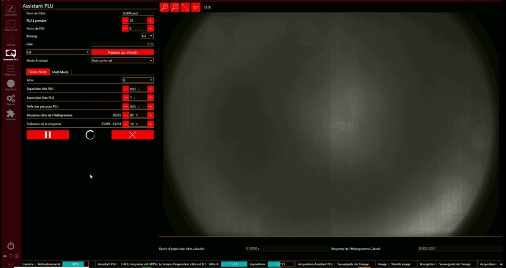Switch to the Single Mode tab
Screen dimensions: 506x268
[x=38, y=72]
